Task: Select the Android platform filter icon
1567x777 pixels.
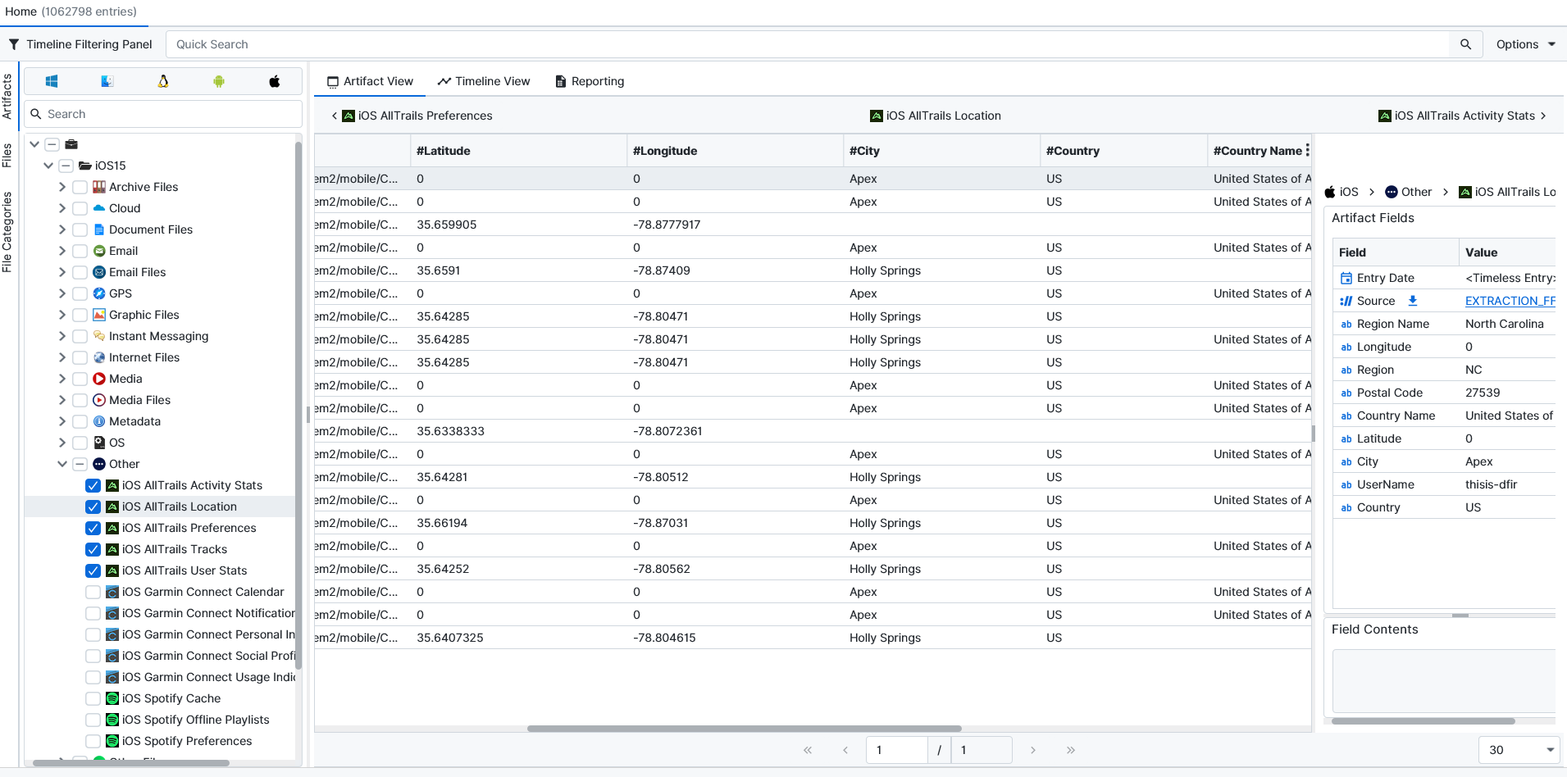Action: pyautogui.click(x=219, y=81)
